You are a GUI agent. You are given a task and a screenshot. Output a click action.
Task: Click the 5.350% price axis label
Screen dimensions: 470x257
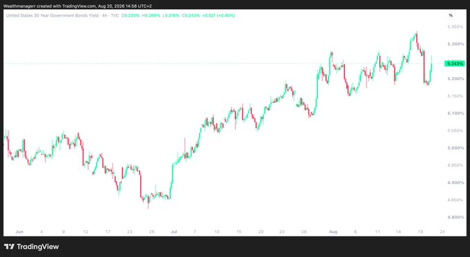click(x=455, y=27)
